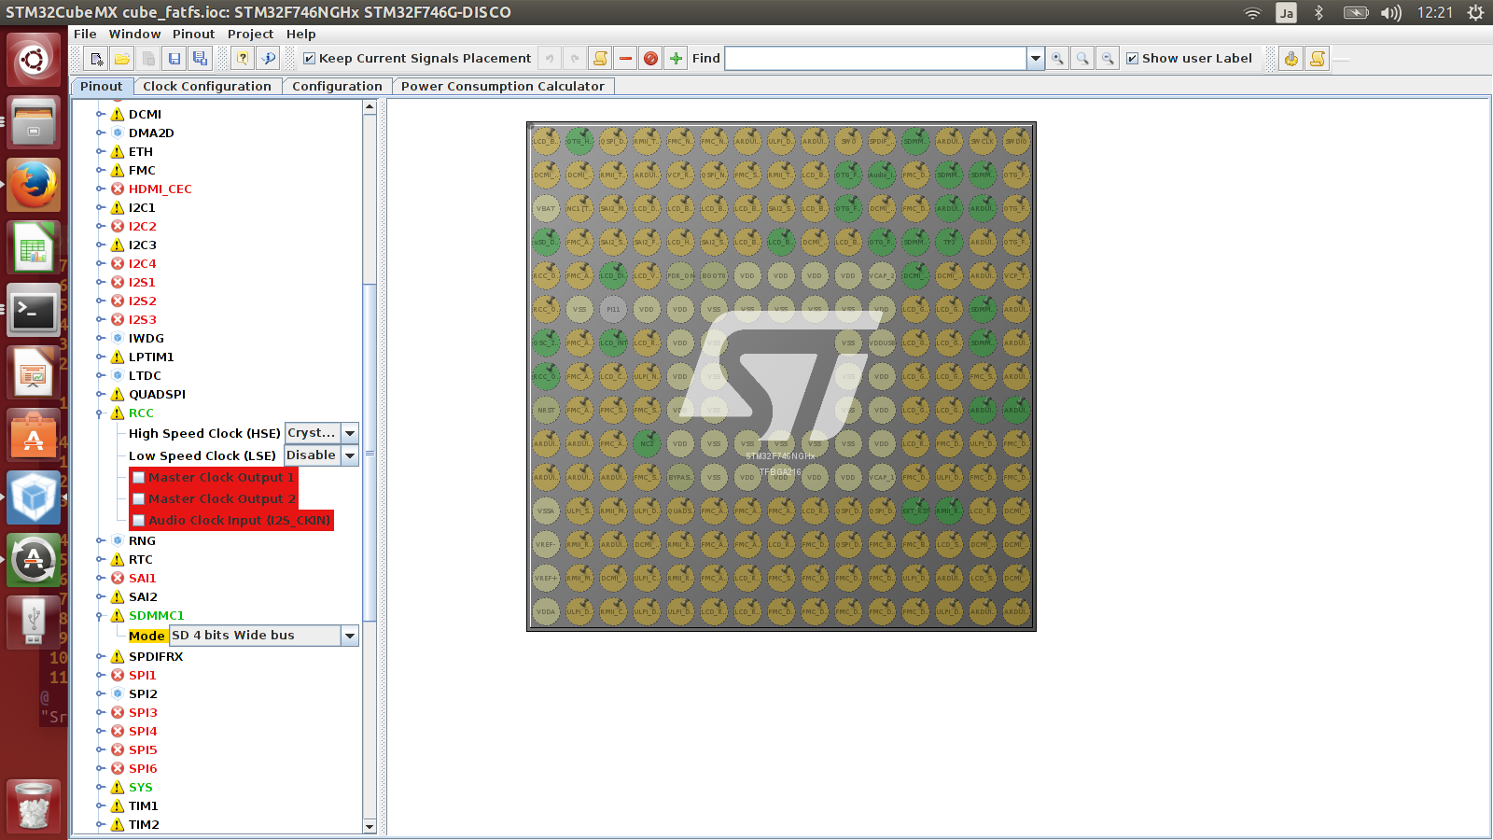The width and height of the screenshot is (1493, 840).
Task: Save the project with the floppy disk icon
Action: click(174, 59)
